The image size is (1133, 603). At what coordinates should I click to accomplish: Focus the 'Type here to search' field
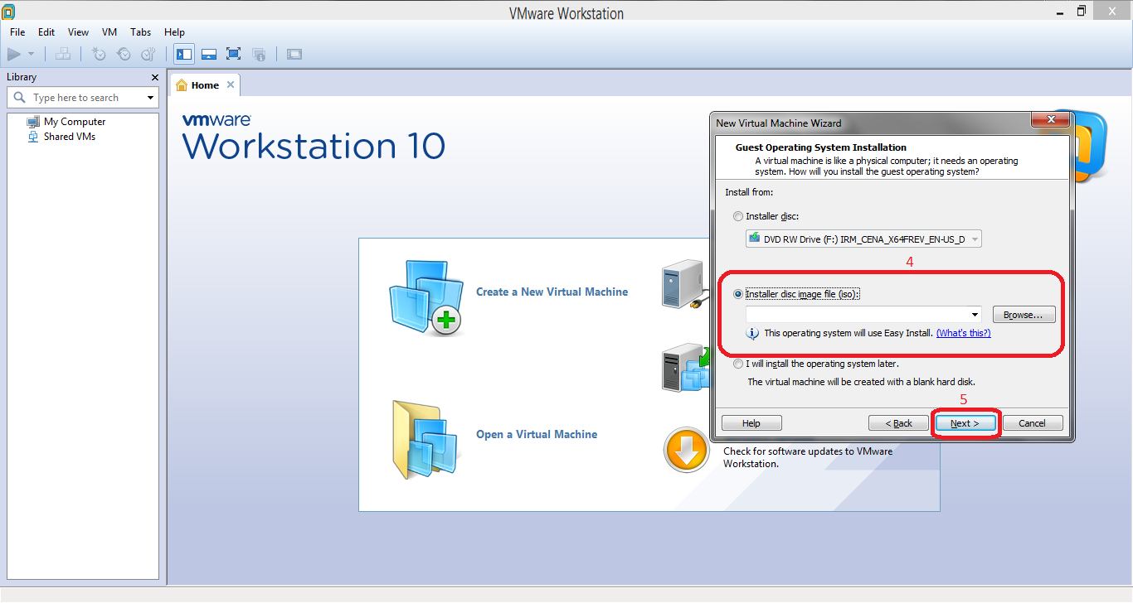(83, 98)
